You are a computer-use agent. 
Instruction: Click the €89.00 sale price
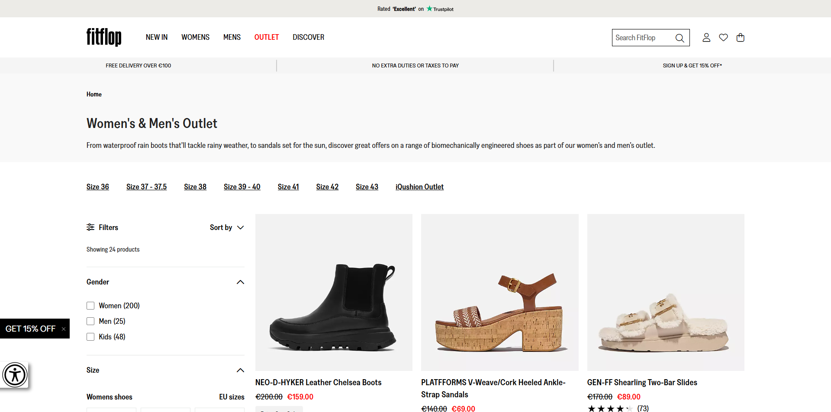[x=628, y=397]
